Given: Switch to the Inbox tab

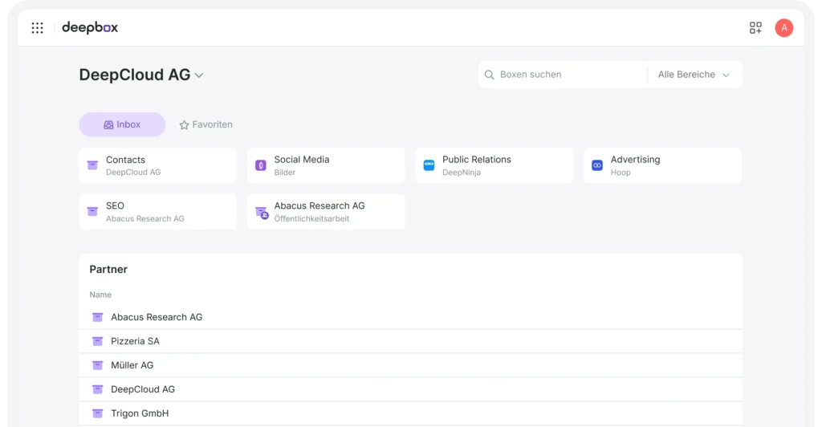Looking at the screenshot, I should [x=122, y=124].
